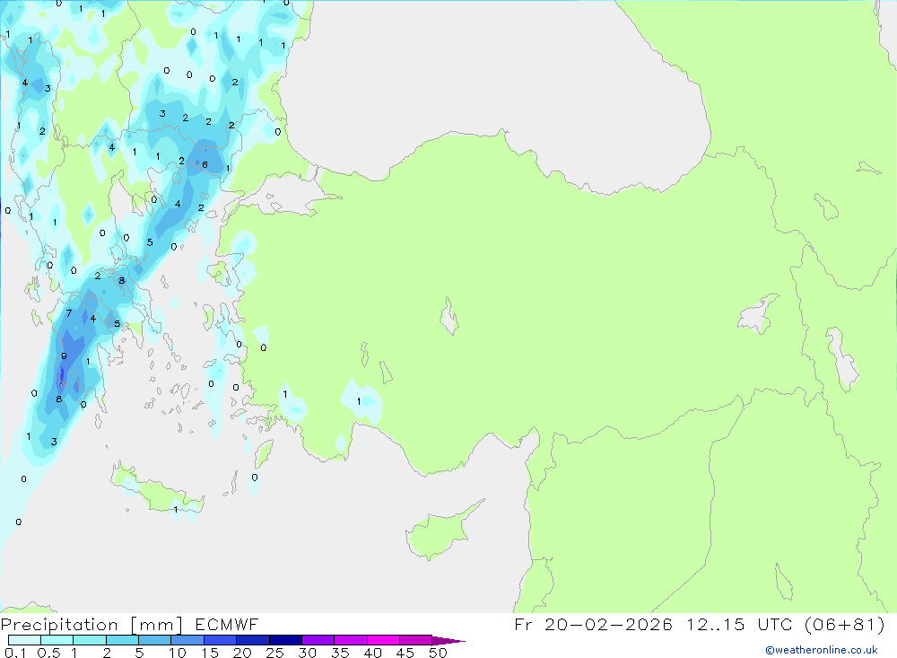Pick the 30–35 mm violet legend swatch

(318, 640)
